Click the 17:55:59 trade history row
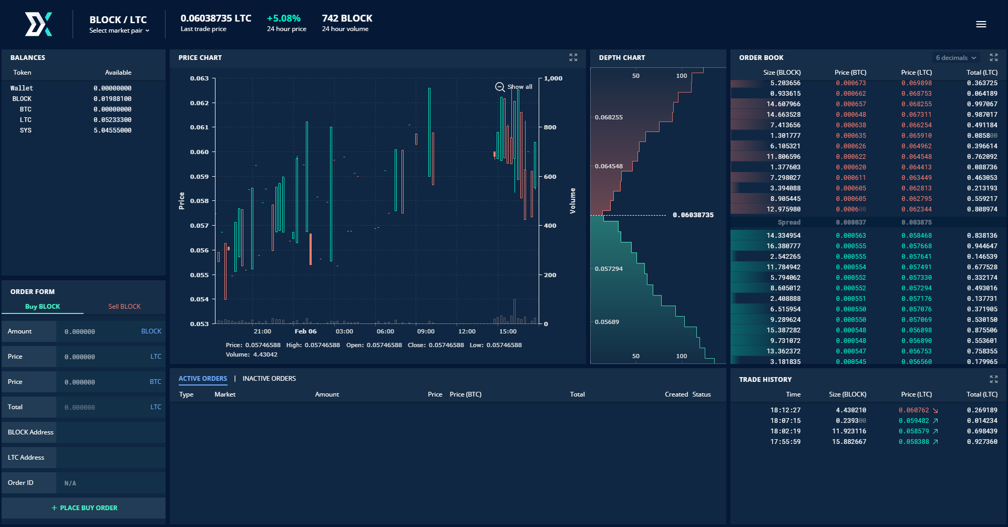 click(x=868, y=442)
